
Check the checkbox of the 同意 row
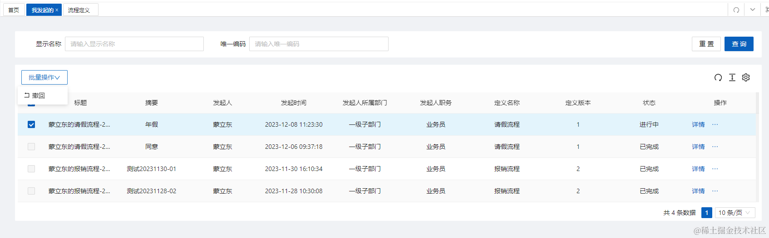pos(31,147)
